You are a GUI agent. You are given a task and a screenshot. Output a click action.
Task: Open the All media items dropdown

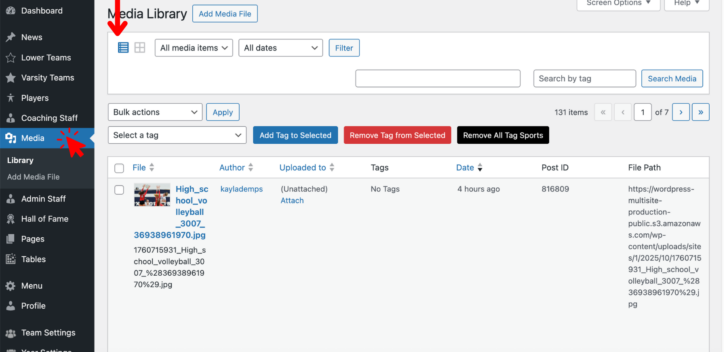coord(194,48)
